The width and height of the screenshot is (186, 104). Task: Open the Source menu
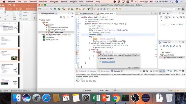pyautogui.click(x=33, y=1)
